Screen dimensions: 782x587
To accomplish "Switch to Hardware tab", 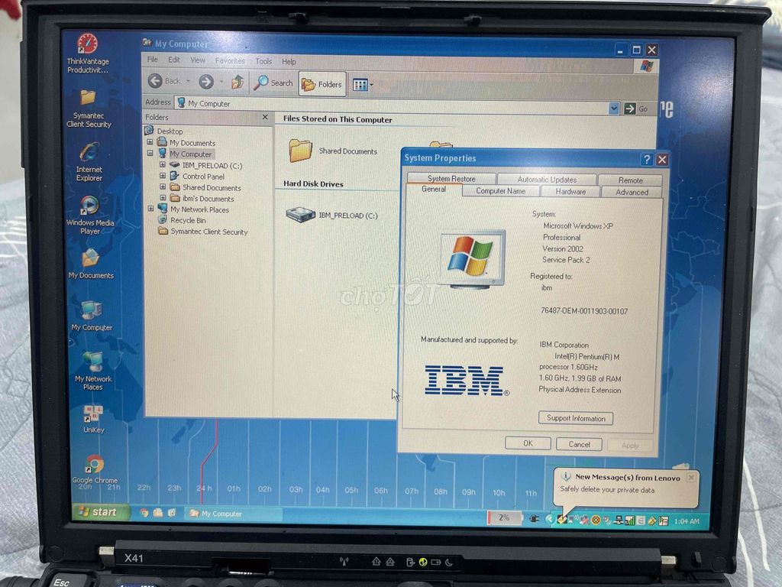I will coord(570,192).
